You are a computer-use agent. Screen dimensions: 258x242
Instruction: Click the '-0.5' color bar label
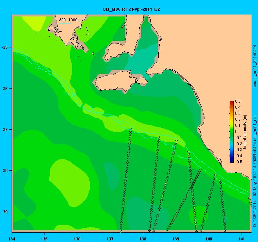point(238,162)
